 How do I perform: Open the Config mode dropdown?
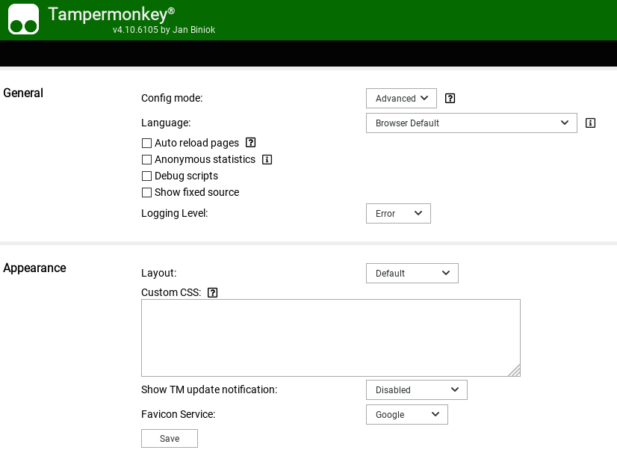[401, 99]
